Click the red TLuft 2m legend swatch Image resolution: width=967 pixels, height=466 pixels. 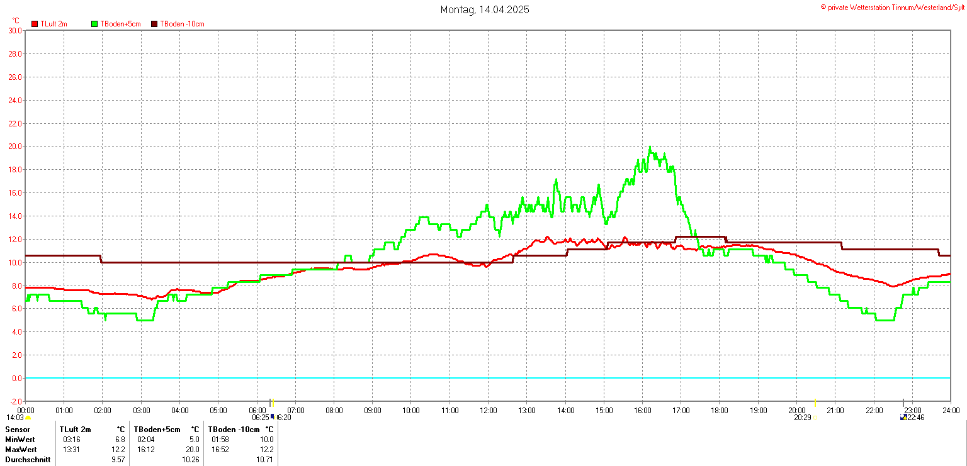(35, 24)
